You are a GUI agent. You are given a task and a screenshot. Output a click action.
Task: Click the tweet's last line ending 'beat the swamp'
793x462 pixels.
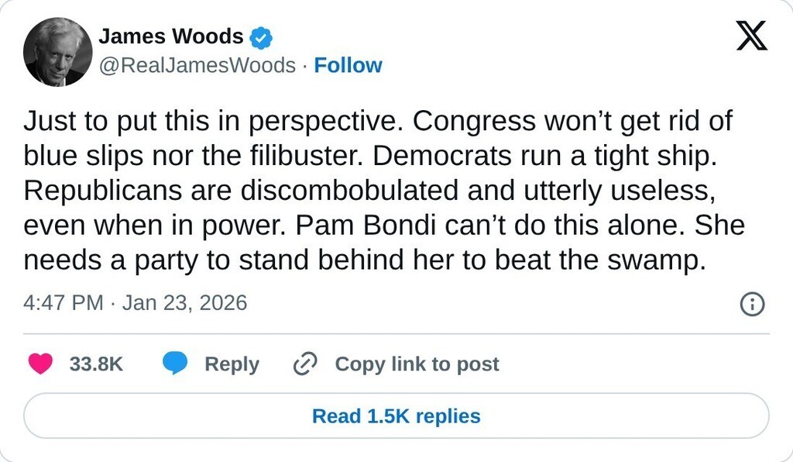coord(366,260)
